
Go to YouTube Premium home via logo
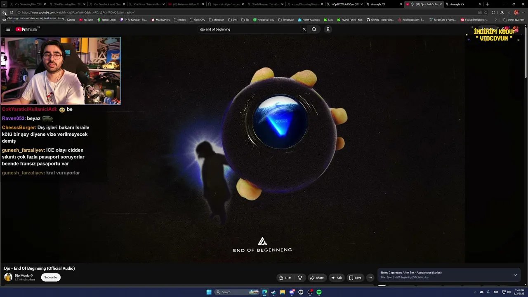coord(27,29)
